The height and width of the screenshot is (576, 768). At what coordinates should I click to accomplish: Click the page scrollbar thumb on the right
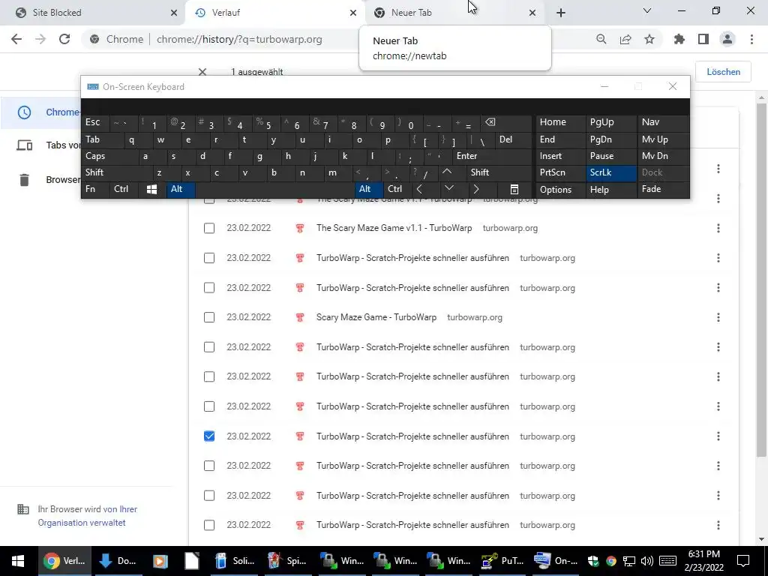point(761,279)
